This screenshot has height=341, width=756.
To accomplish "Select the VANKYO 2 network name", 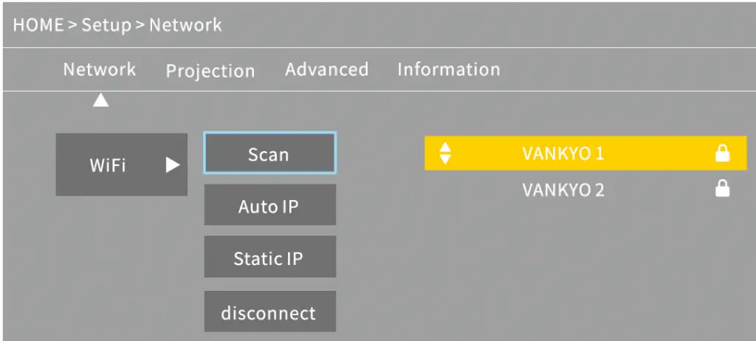I will [x=563, y=190].
